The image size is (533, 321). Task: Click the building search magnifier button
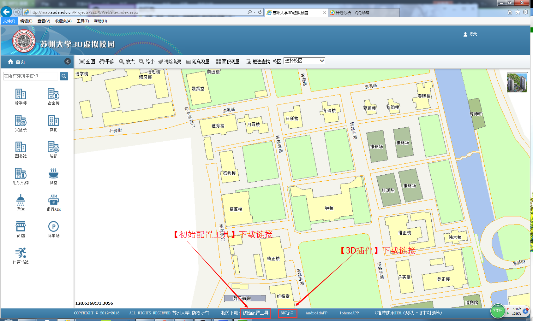point(64,76)
